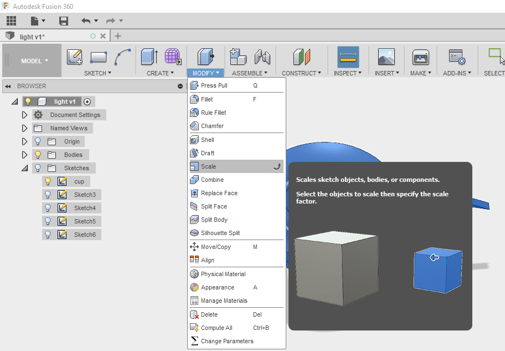Open the INSPECT dropdown menu
Image resolution: width=505 pixels, height=351 pixels.
(x=348, y=73)
